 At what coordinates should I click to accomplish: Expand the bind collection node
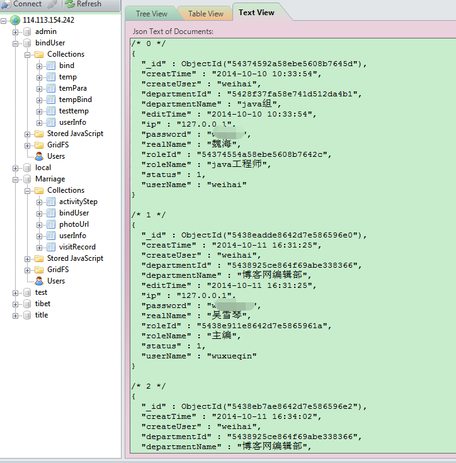click(39, 66)
